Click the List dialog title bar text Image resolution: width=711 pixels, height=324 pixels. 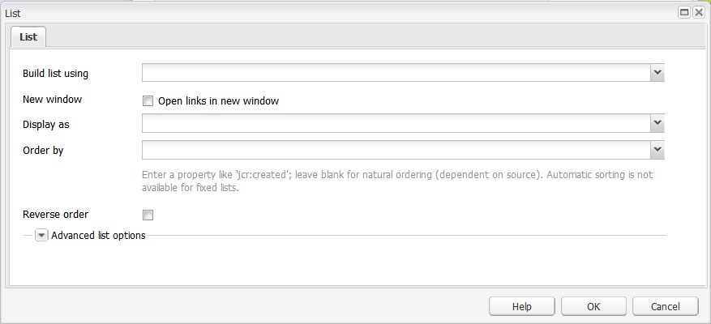(13, 12)
